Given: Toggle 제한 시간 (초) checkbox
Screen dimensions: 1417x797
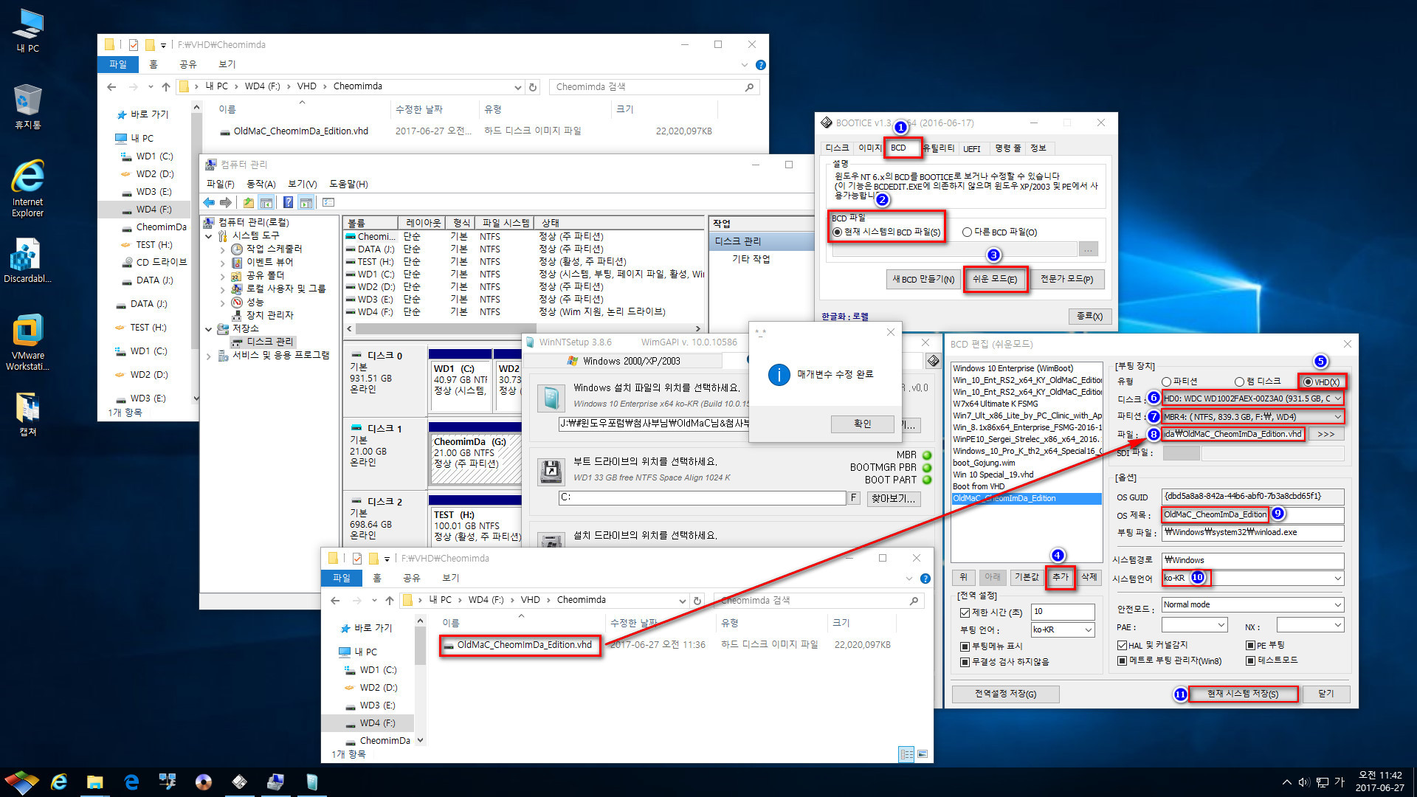Looking at the screenshot, I should pyautogui.click(x=965, y=613).
